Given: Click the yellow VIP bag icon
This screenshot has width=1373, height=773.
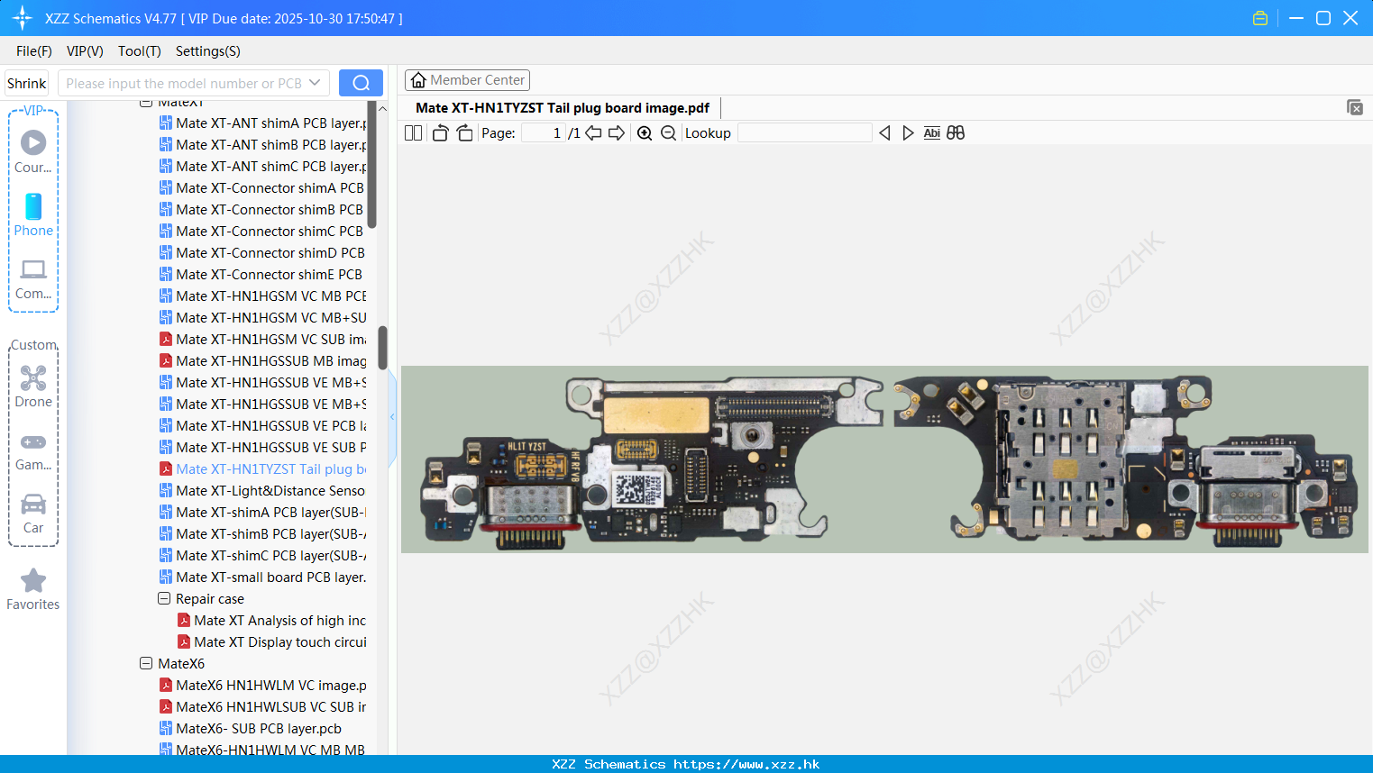Looking at the screenshot, I should coord(1260,18).
